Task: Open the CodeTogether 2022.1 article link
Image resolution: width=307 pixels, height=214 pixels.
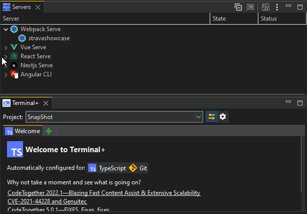Action: pyautogui.click(x=104, y=193)
